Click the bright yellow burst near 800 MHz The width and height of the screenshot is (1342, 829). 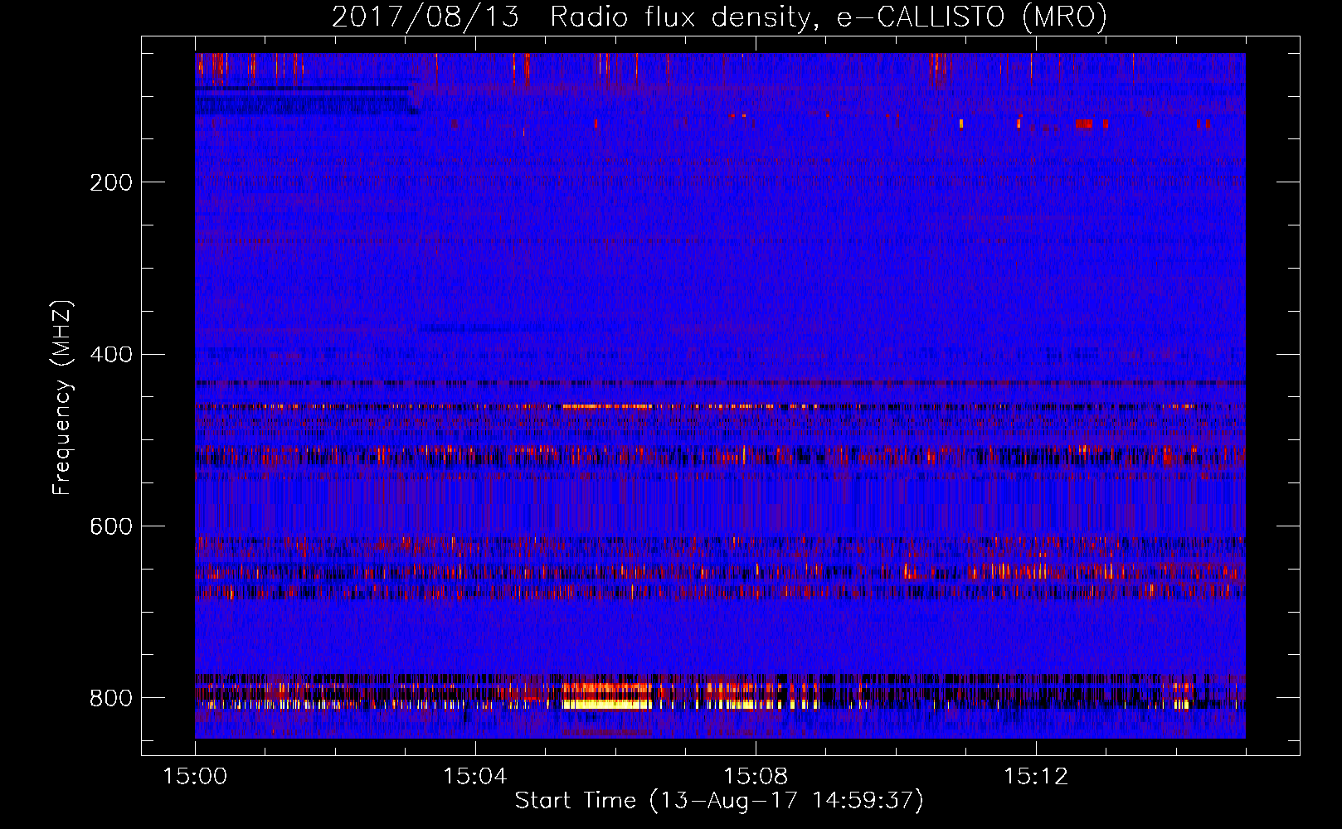(x=606, y=705)
